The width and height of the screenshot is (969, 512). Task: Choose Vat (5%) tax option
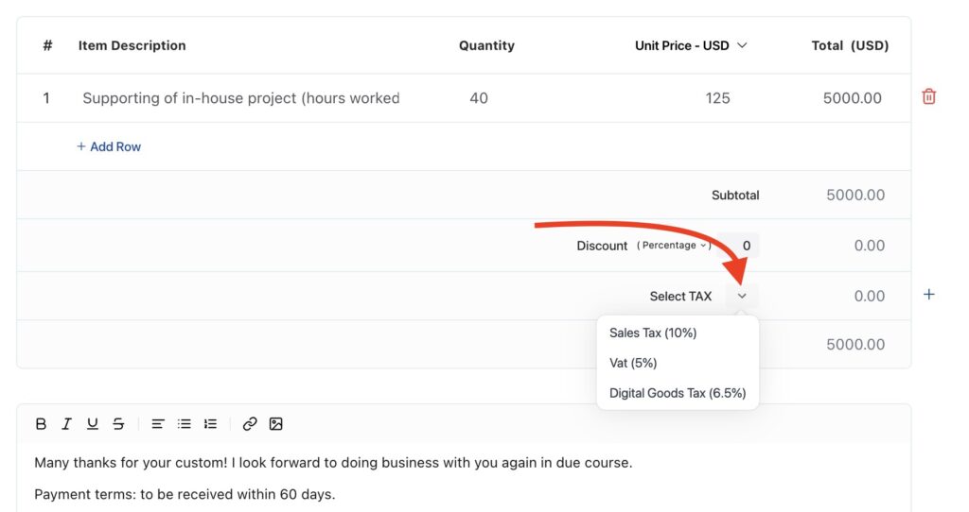633,364
